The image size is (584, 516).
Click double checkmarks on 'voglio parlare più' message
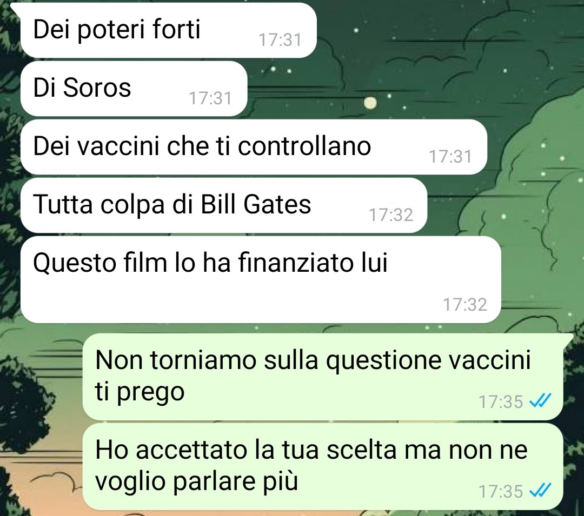pyautogui.click(x=540, y=491)
